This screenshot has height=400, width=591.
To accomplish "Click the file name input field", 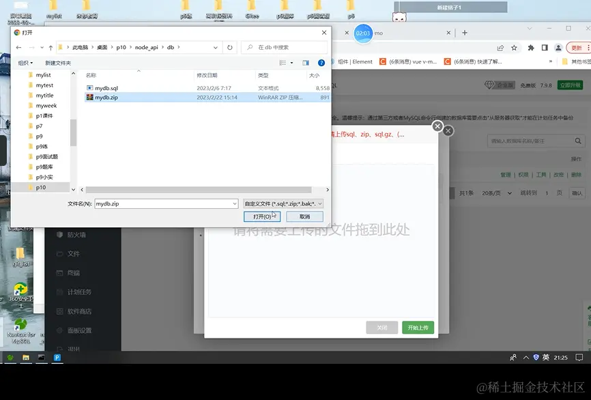I will point(163,203).
